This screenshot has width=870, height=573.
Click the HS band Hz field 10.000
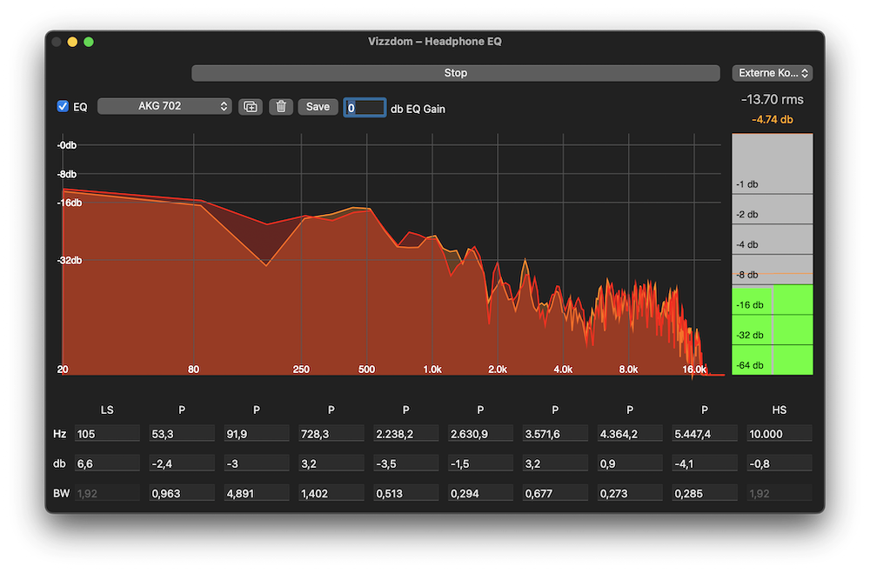coord(780,434)
